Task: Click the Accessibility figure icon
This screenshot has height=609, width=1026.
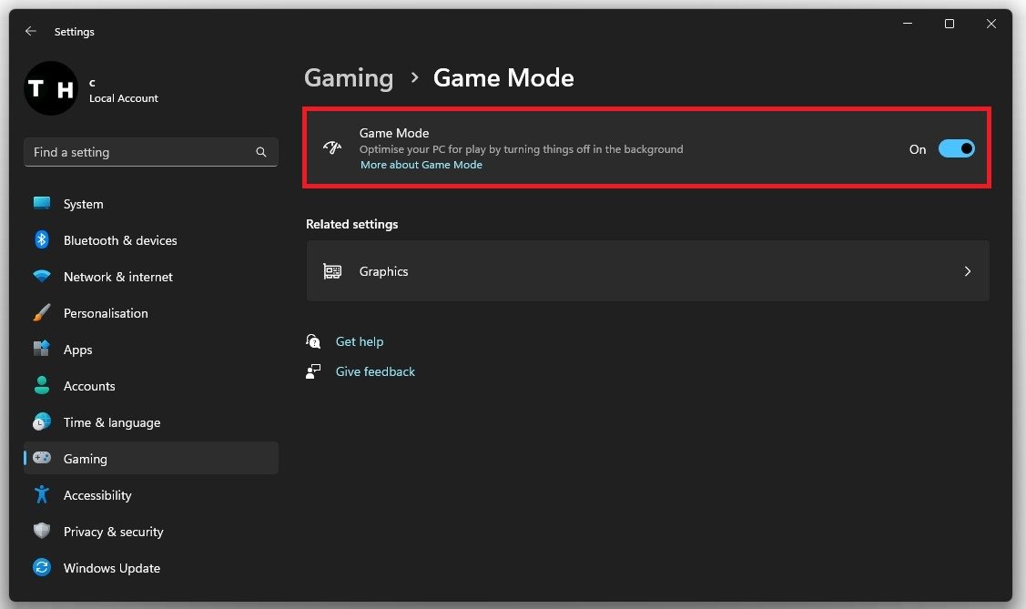Action: coord(42,495)
